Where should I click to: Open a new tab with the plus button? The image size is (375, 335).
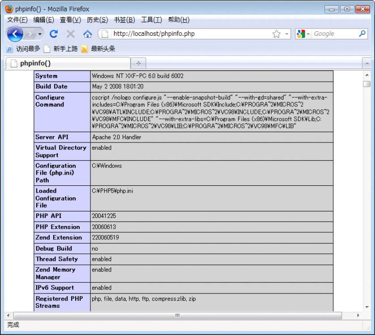point(138,63)
